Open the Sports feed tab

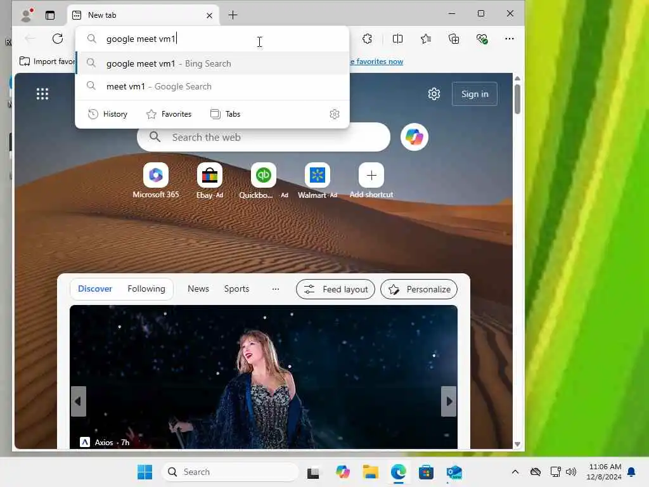[236, 289]
